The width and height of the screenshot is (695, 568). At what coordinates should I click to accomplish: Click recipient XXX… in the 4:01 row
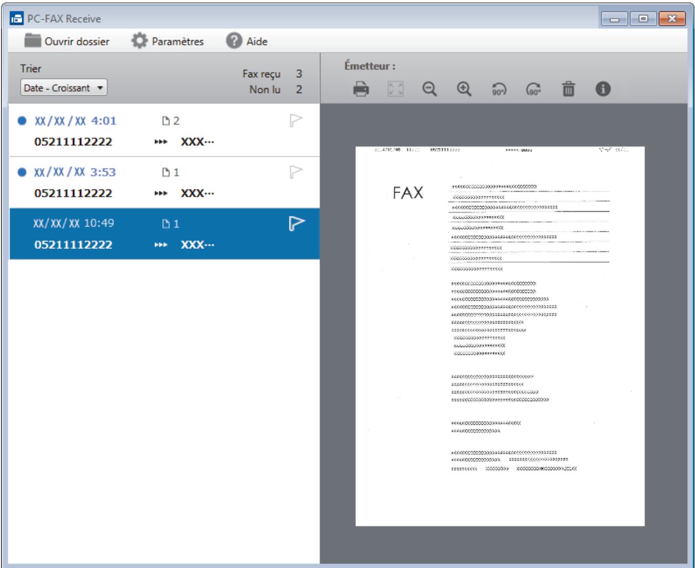[197, 142]
